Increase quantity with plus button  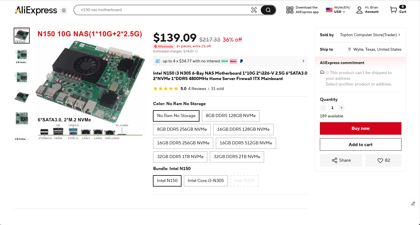342,108
